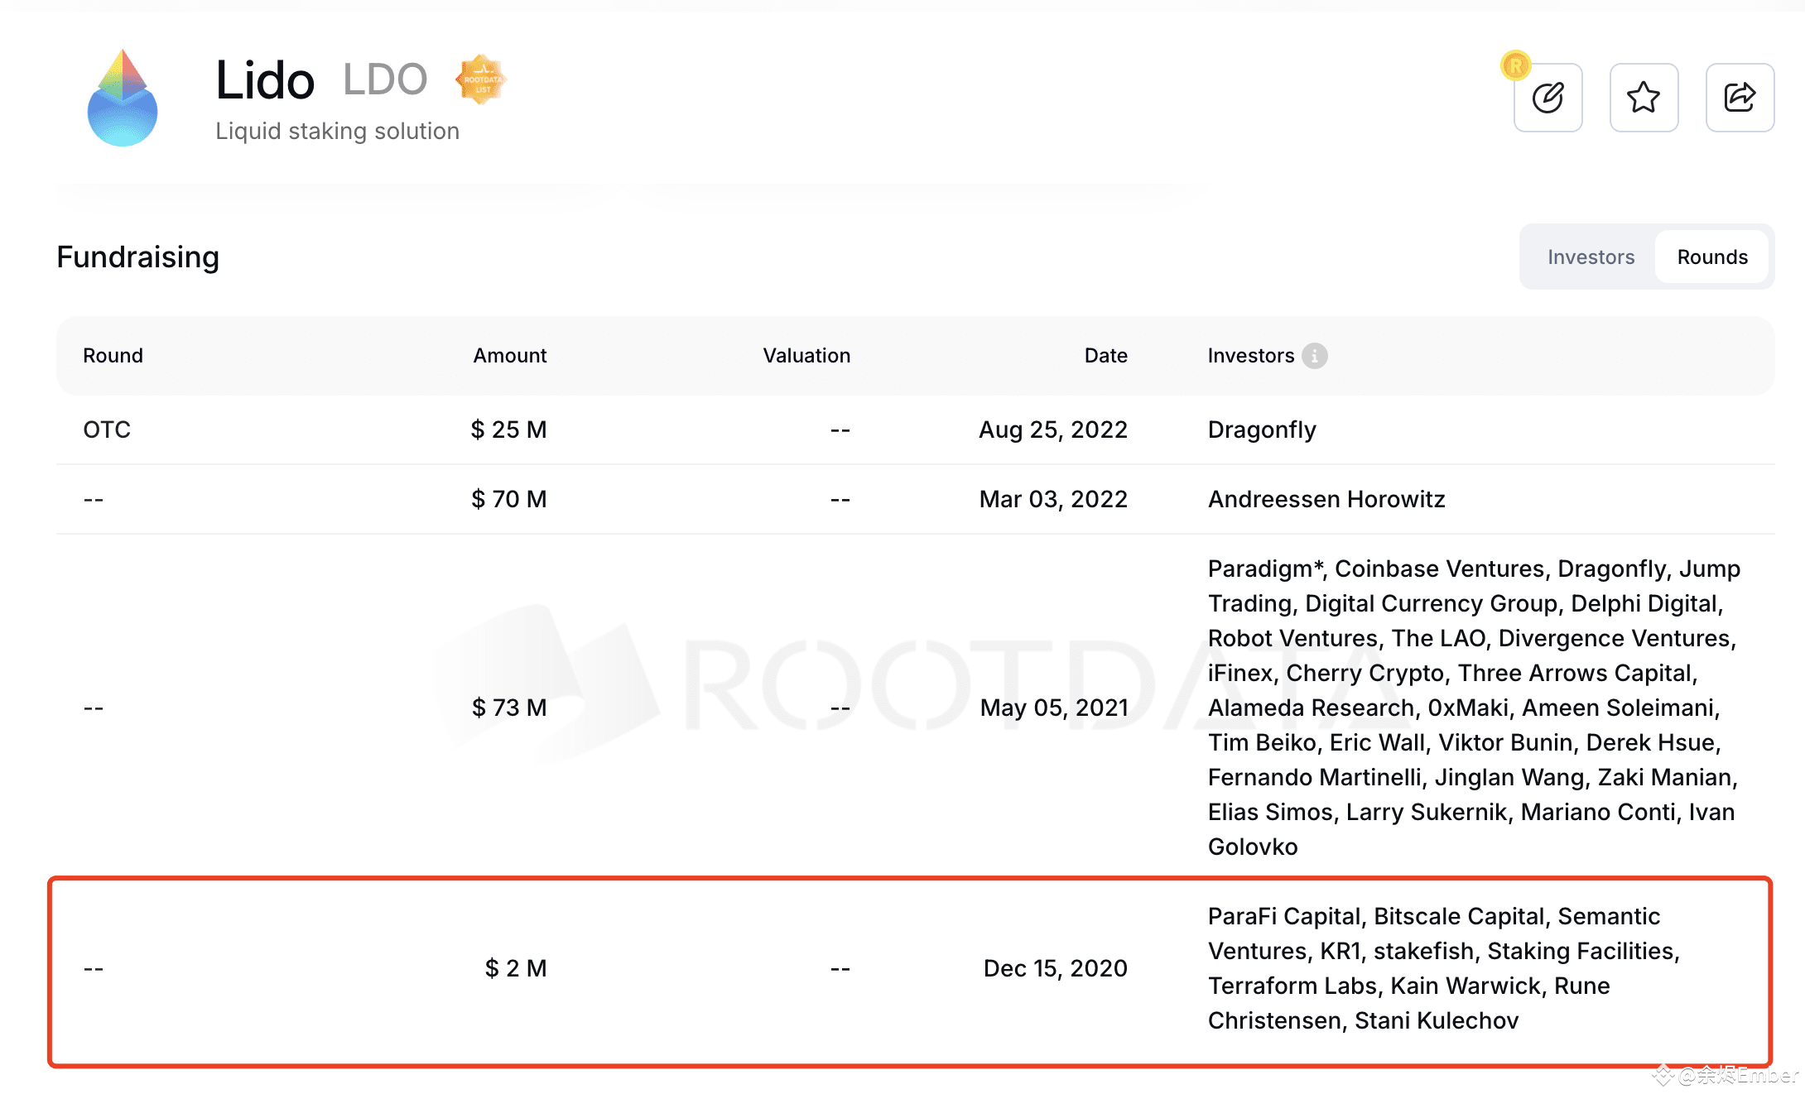
Task: Click the Lido project logo
Action: [123, 100]
